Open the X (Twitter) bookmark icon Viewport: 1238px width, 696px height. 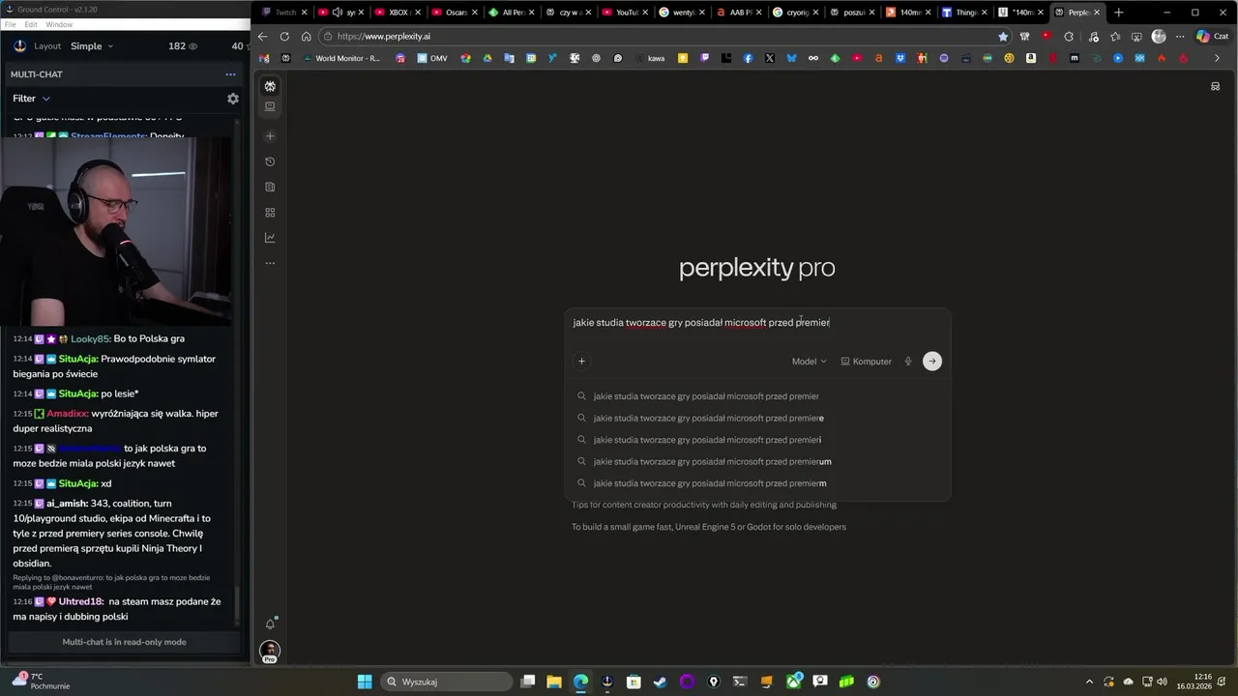click(x=770, y=58)
